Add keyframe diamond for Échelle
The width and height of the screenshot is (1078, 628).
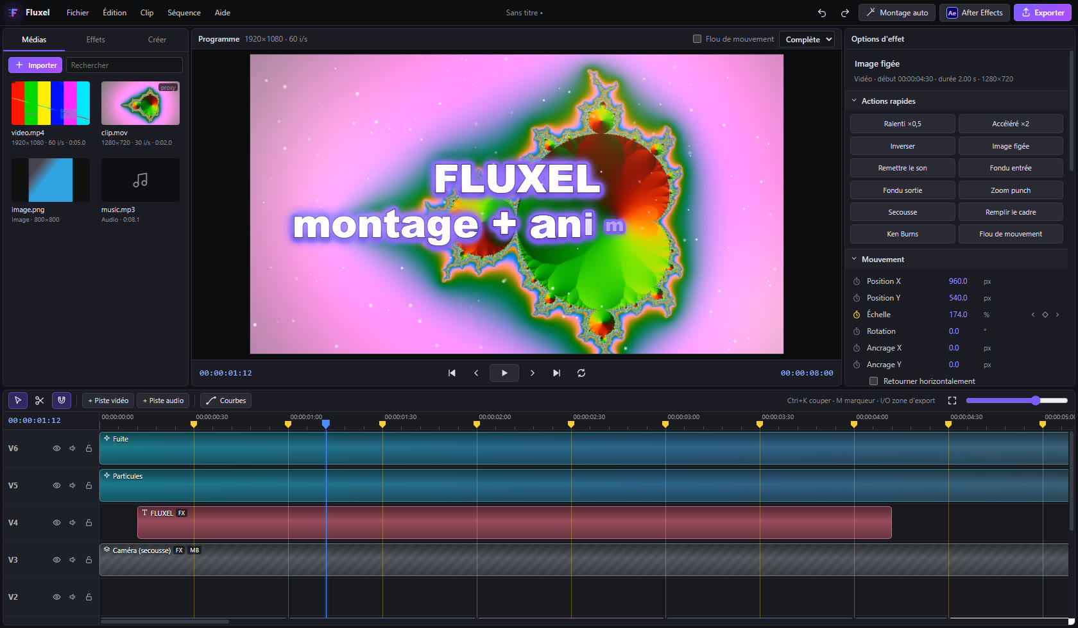(1045, 315)
